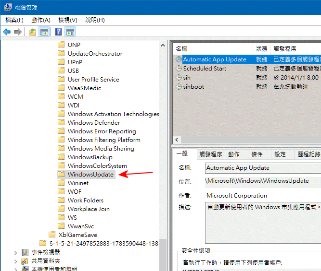Click the WindowsBackup folder icon
Image resolution: width=321 pixels, height=271 pixels.
point(61,157)
